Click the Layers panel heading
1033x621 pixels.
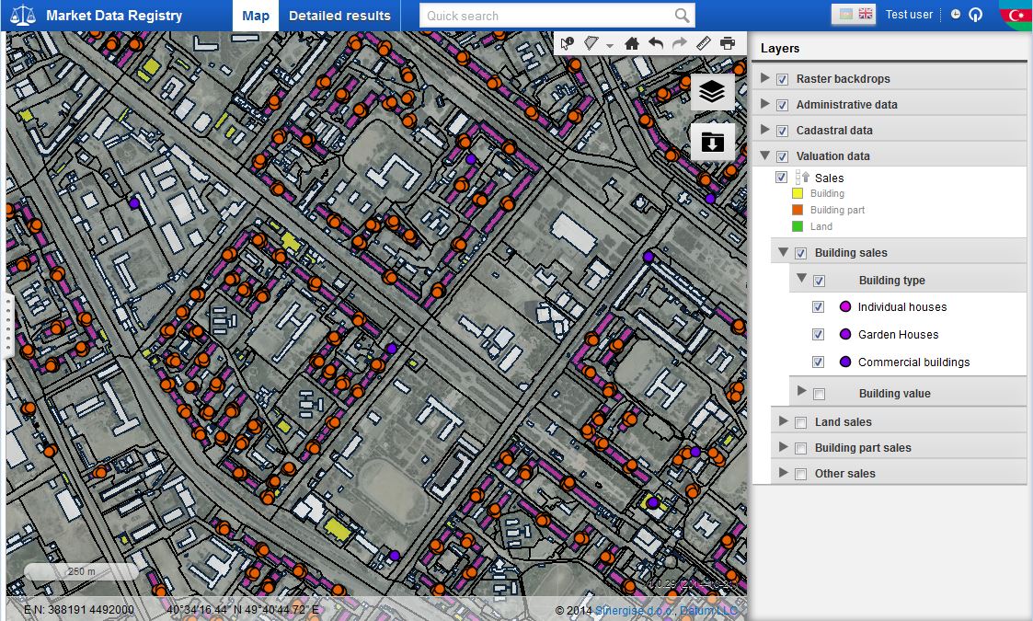click(780, 48)
